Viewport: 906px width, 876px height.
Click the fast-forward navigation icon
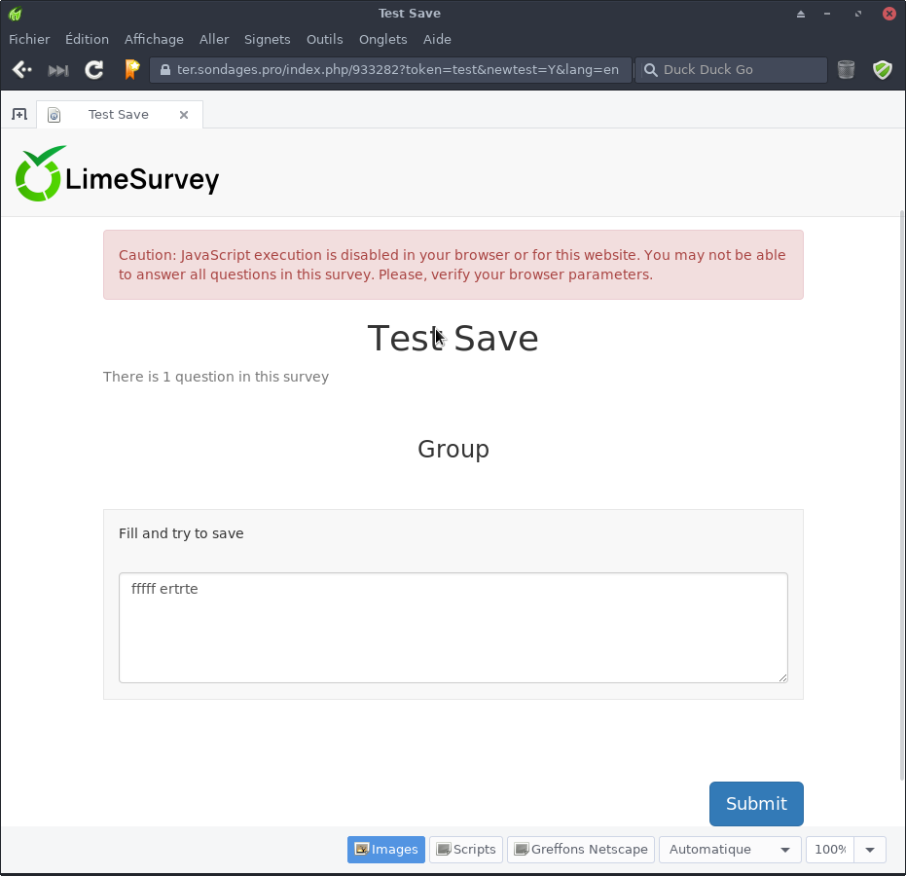pos(58,70)
